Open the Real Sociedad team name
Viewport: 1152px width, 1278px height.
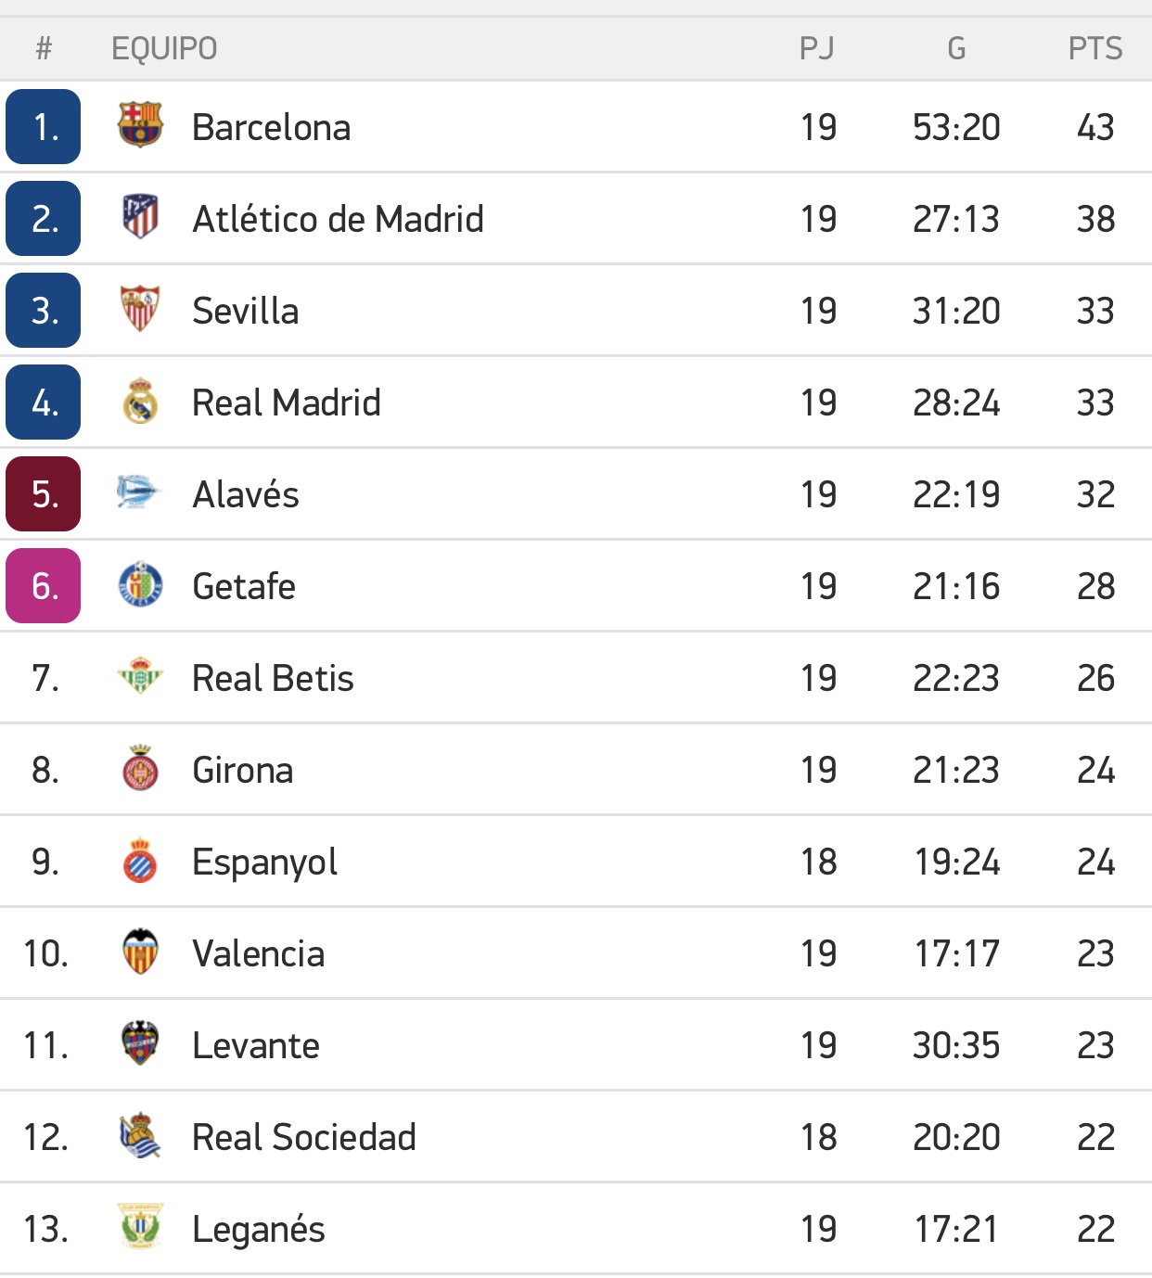click(303, 1137)
